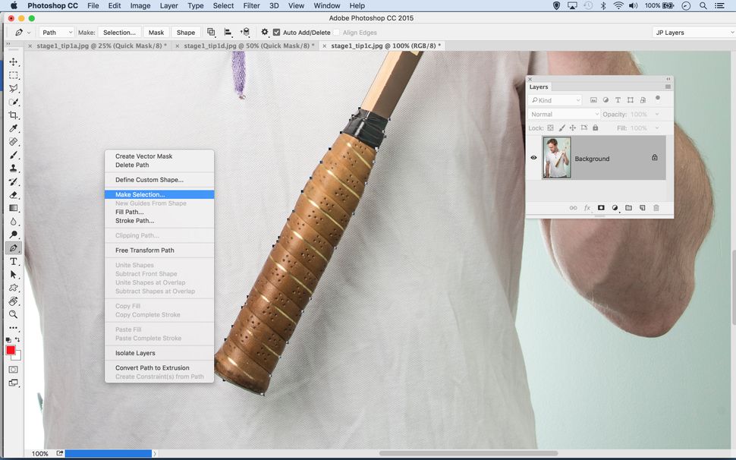The width and height of the screenshot is (736, 460).
Task: Choose the Horizontal Type tool
Action: click(x=13, y=261)
